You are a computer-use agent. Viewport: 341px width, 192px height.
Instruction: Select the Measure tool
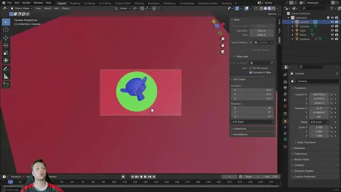6,76
